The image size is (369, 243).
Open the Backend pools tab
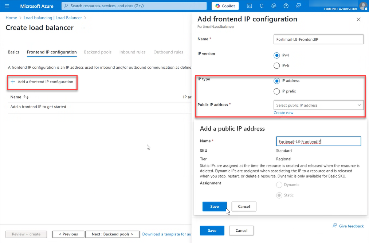tap(98, 52)
